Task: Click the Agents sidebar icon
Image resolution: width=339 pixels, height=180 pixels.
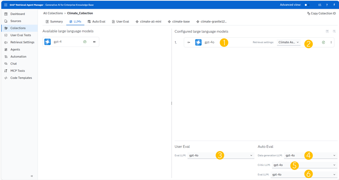Action: point(6,49)
